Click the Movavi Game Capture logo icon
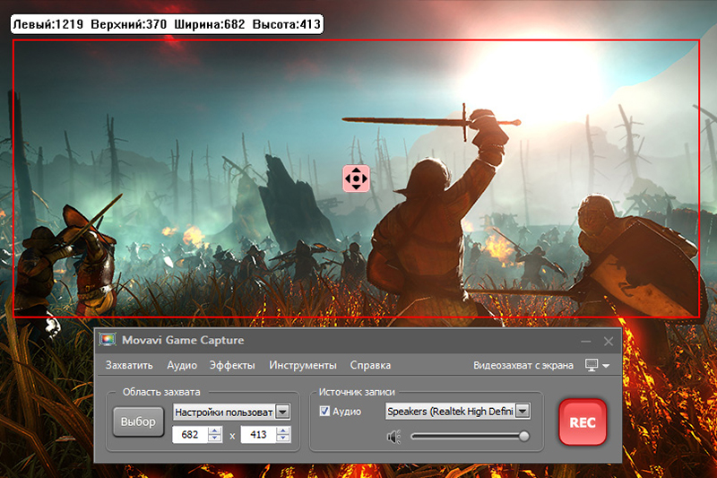 108,341
